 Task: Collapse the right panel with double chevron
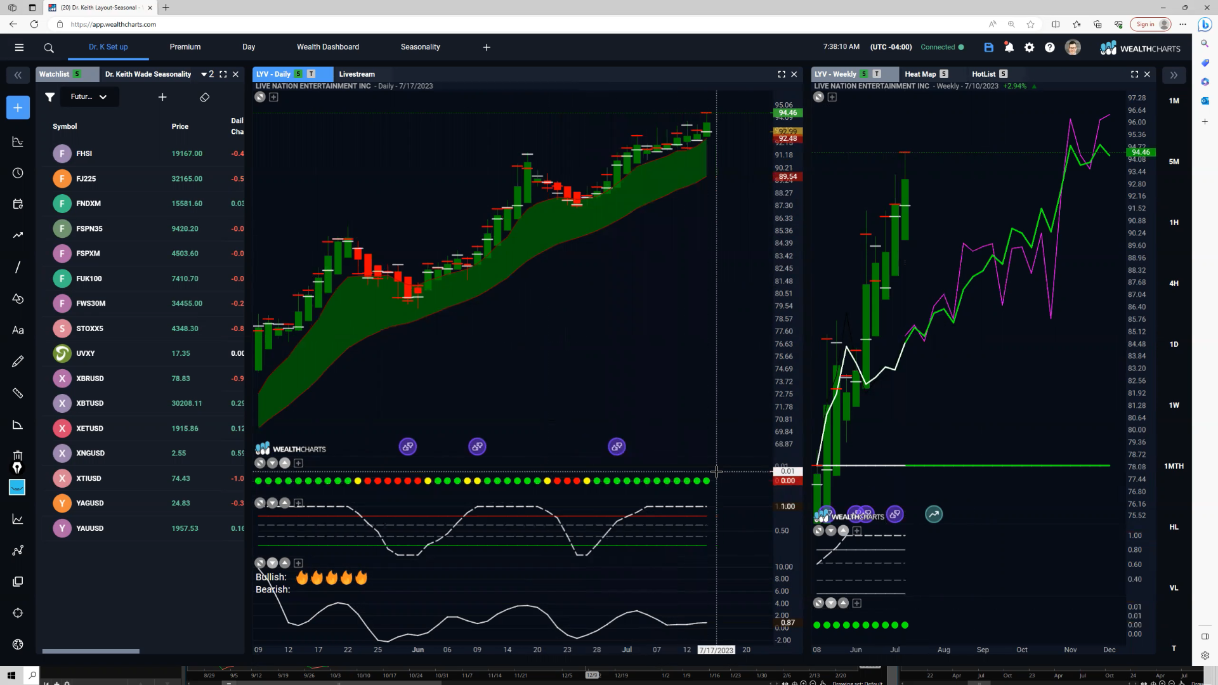click(1174, 75)
